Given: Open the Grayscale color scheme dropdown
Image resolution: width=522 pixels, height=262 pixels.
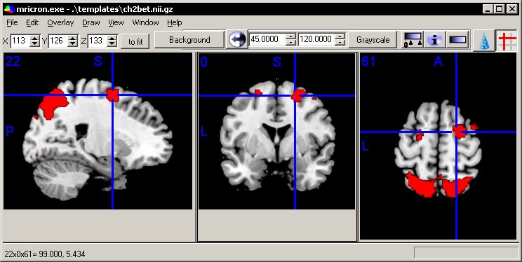Looking at the screenshot, I should point(373,39).
